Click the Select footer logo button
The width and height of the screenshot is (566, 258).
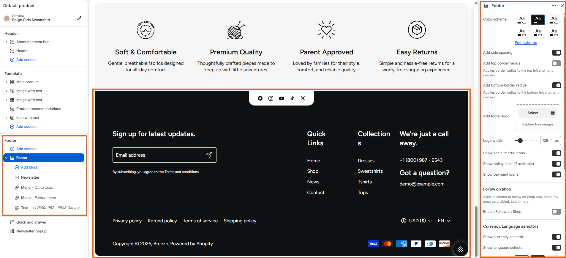(533, 113)
